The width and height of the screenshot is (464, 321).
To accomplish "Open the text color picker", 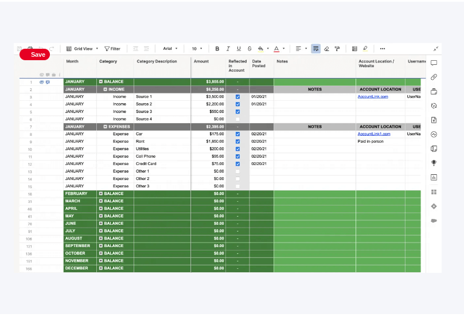I will coord(276,49).
